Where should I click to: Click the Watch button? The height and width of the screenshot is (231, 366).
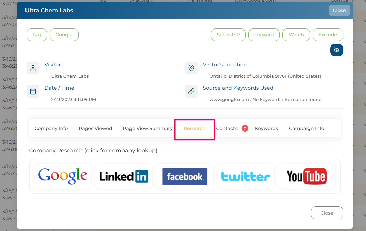296,35
